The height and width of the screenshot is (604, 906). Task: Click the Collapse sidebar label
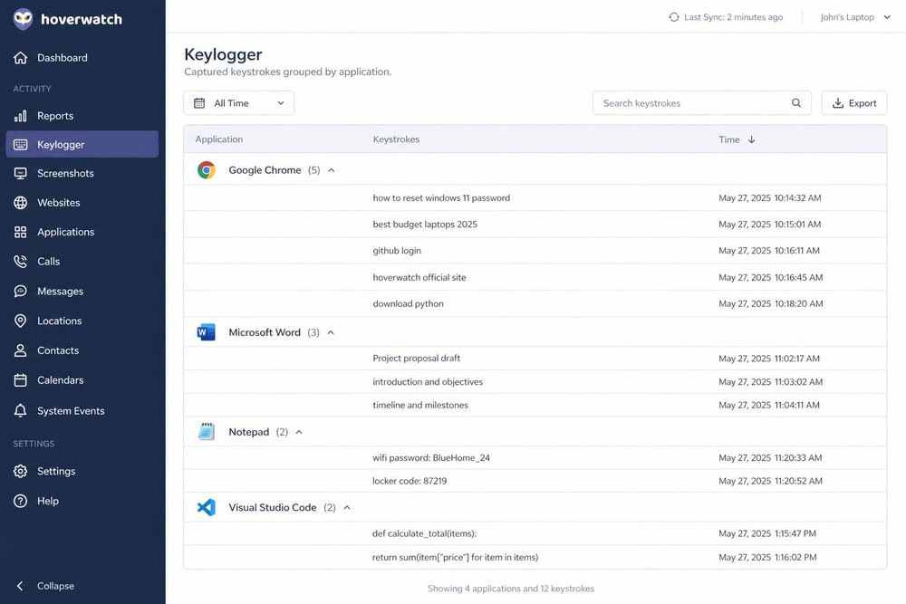coord(55,586)
